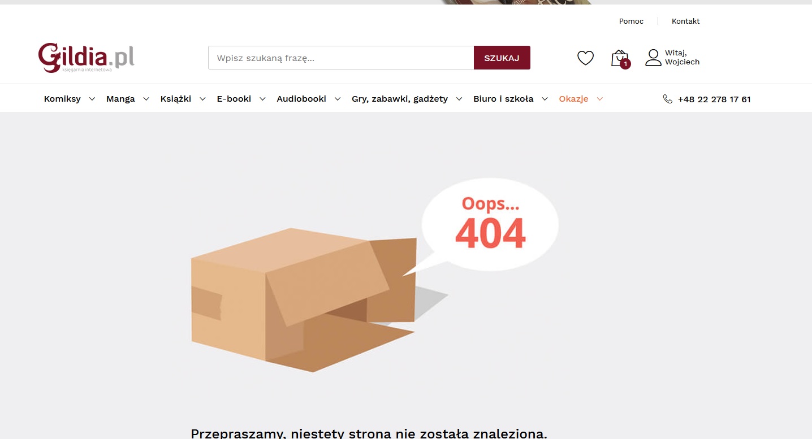
Task: Click the +48 22 278 17 61 phone number
Action: click(714, 99)
